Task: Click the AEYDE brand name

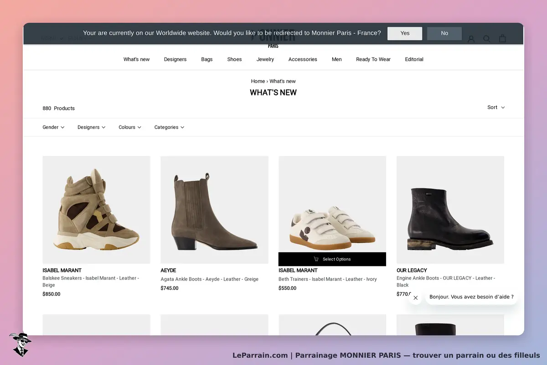Action: (168, 271)
